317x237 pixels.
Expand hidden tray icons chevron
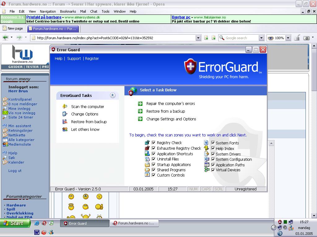(274, 228)
